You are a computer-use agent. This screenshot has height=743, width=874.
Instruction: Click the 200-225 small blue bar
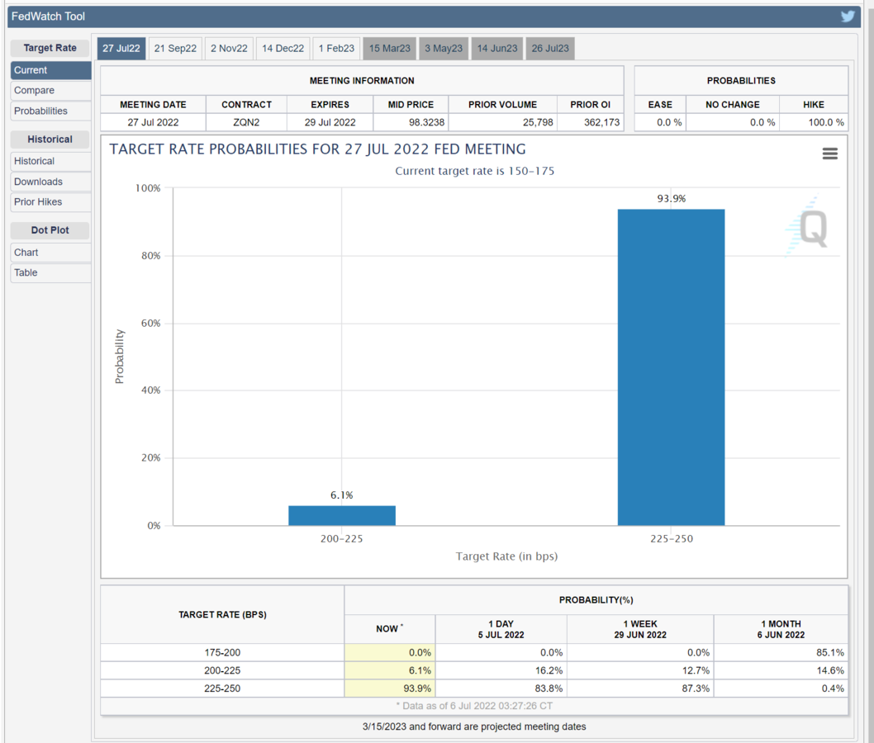(341, 515)
